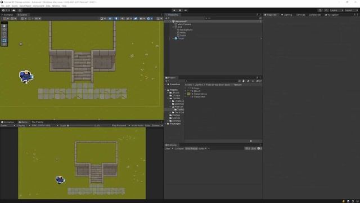
Task: Open the Undo history icon in toolbar
Action: pos(320,10)
